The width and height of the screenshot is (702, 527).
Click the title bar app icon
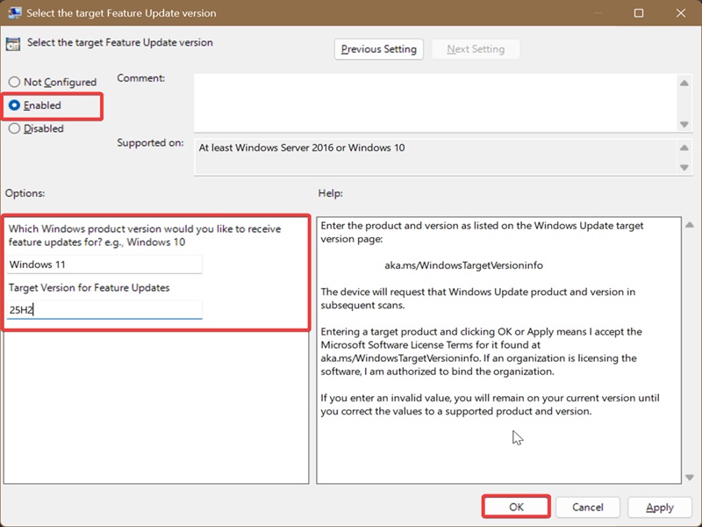(x=14, y=13)
